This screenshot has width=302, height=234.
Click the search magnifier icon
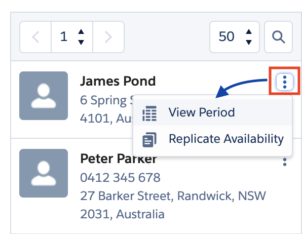[279, 37]
